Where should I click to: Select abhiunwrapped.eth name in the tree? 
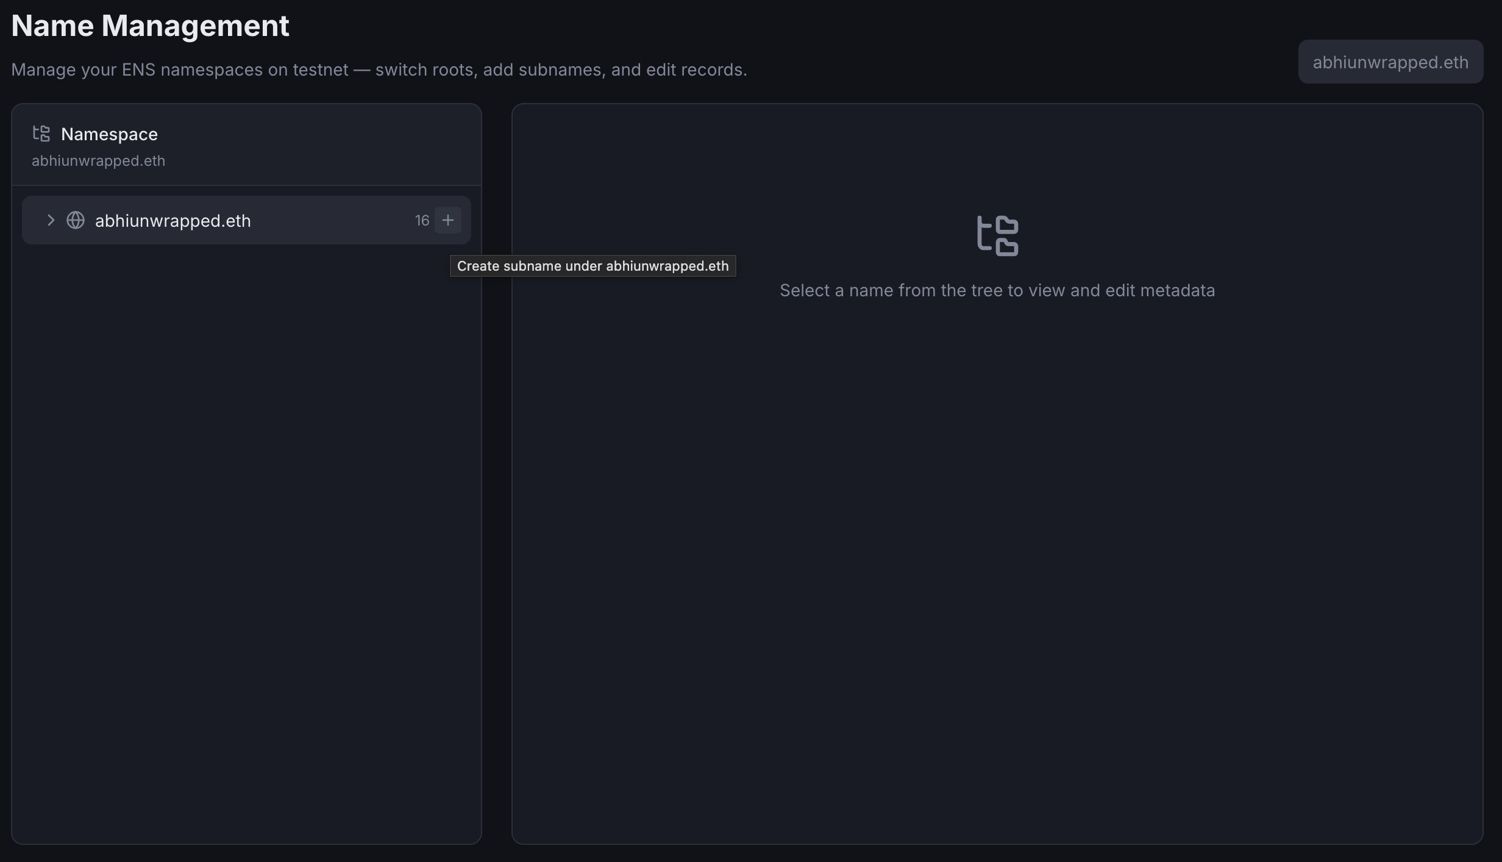(173, 221)
